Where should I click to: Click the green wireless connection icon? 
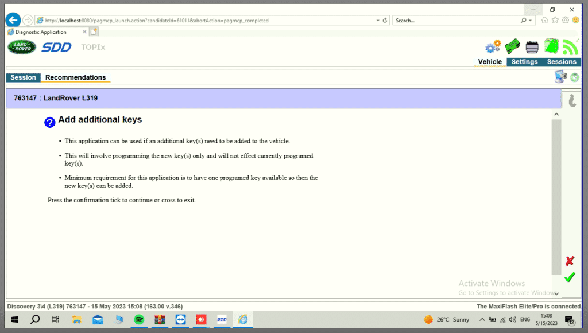tap(570, 46)
